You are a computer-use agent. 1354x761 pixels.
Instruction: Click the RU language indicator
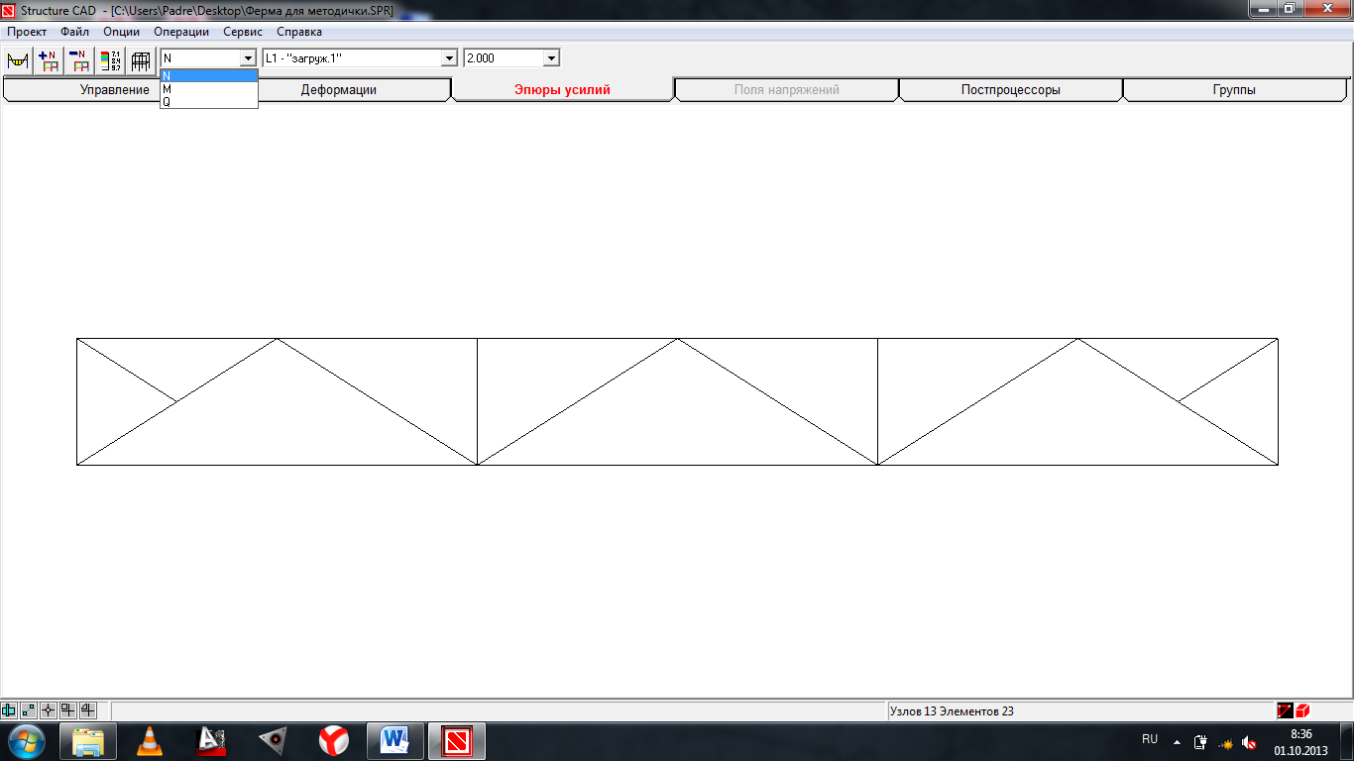(1150, 739)
